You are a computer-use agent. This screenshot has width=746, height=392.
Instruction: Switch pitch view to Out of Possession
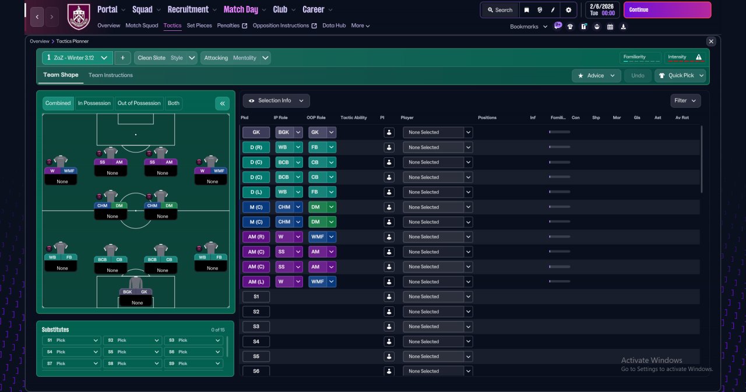139,103
